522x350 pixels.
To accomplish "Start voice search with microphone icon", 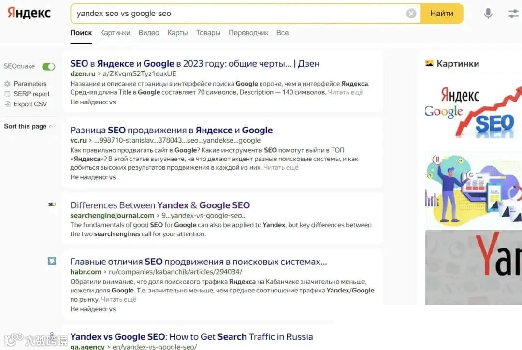I will 488,14.
